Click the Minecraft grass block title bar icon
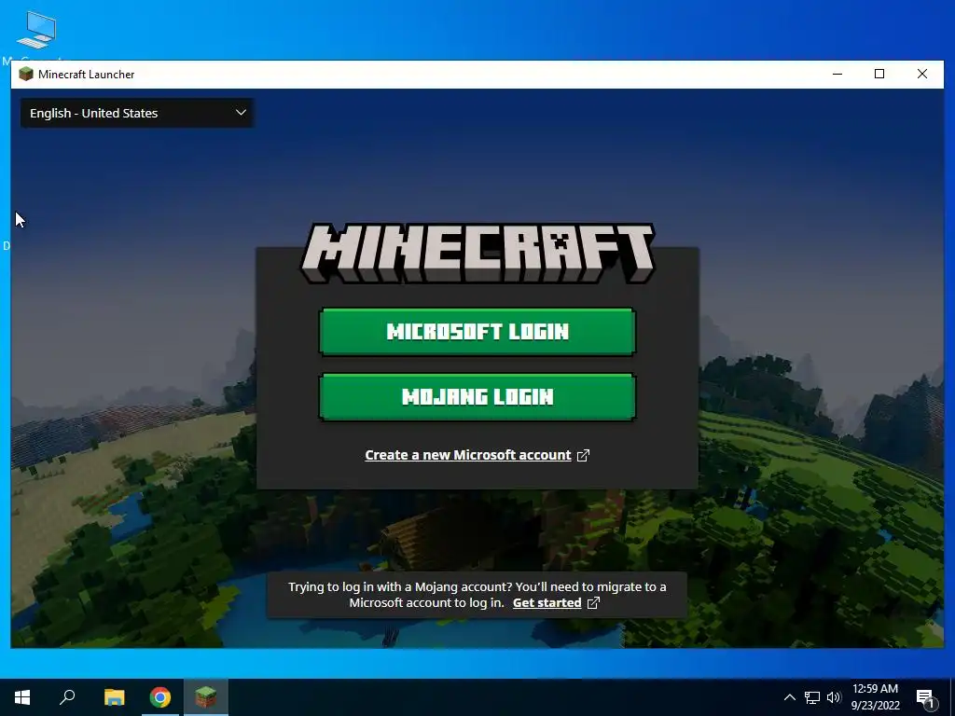Screen dimensions: 955x716 [x=25, y=75]
